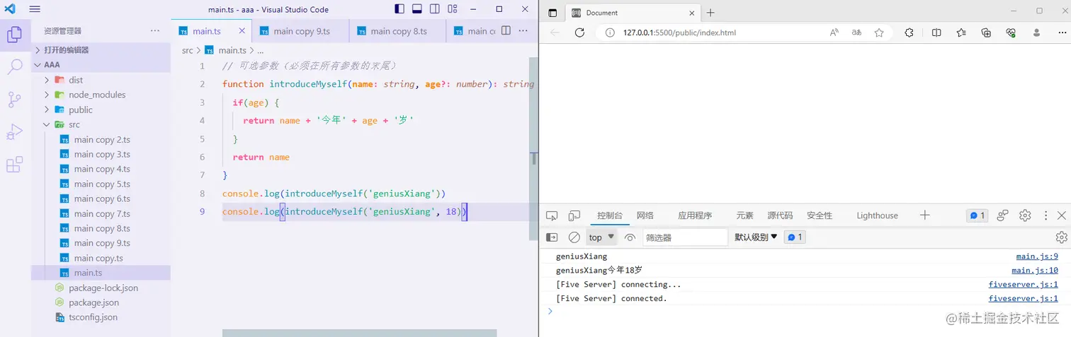Split the VS Code editor to the right
Viewport: 1071px width, 337px height.
506,31
